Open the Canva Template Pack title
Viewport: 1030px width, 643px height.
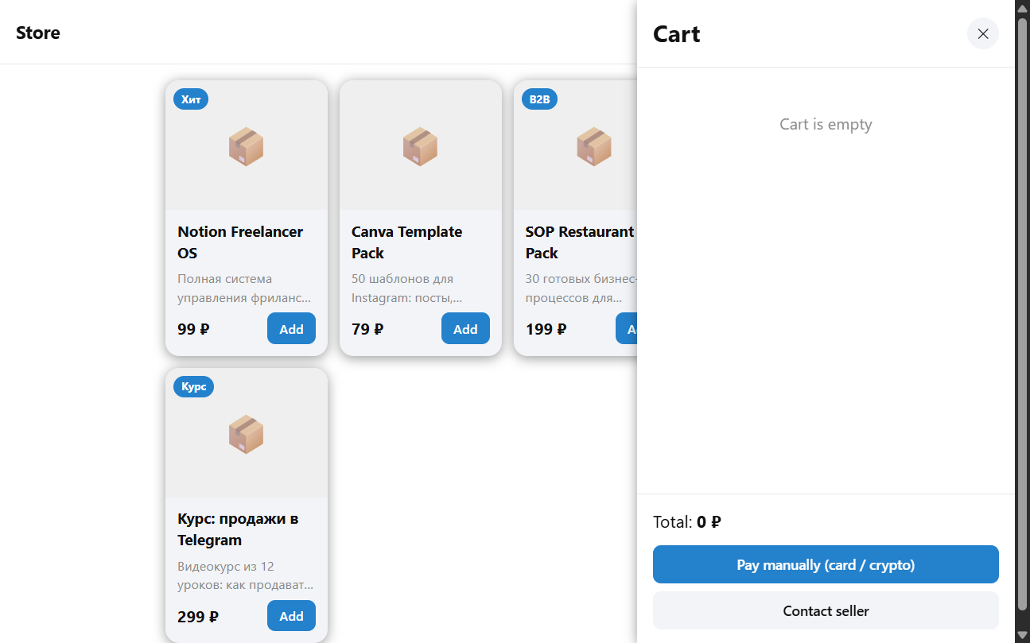click(406, 242)
